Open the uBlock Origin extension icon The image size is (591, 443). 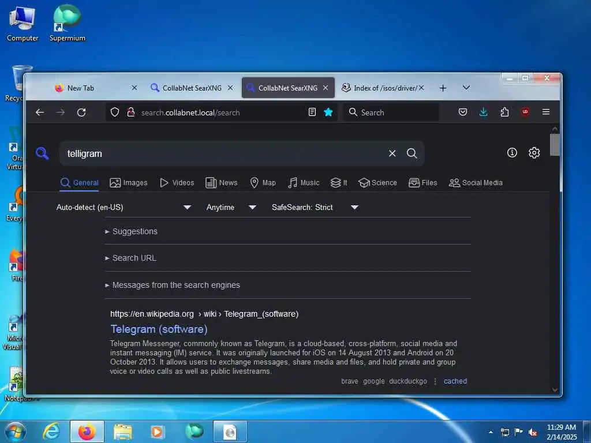pos(525,112)
